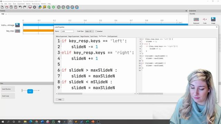Click the trial routine in Flow
The height and width of the screenshot is (124, 221).
30,91
